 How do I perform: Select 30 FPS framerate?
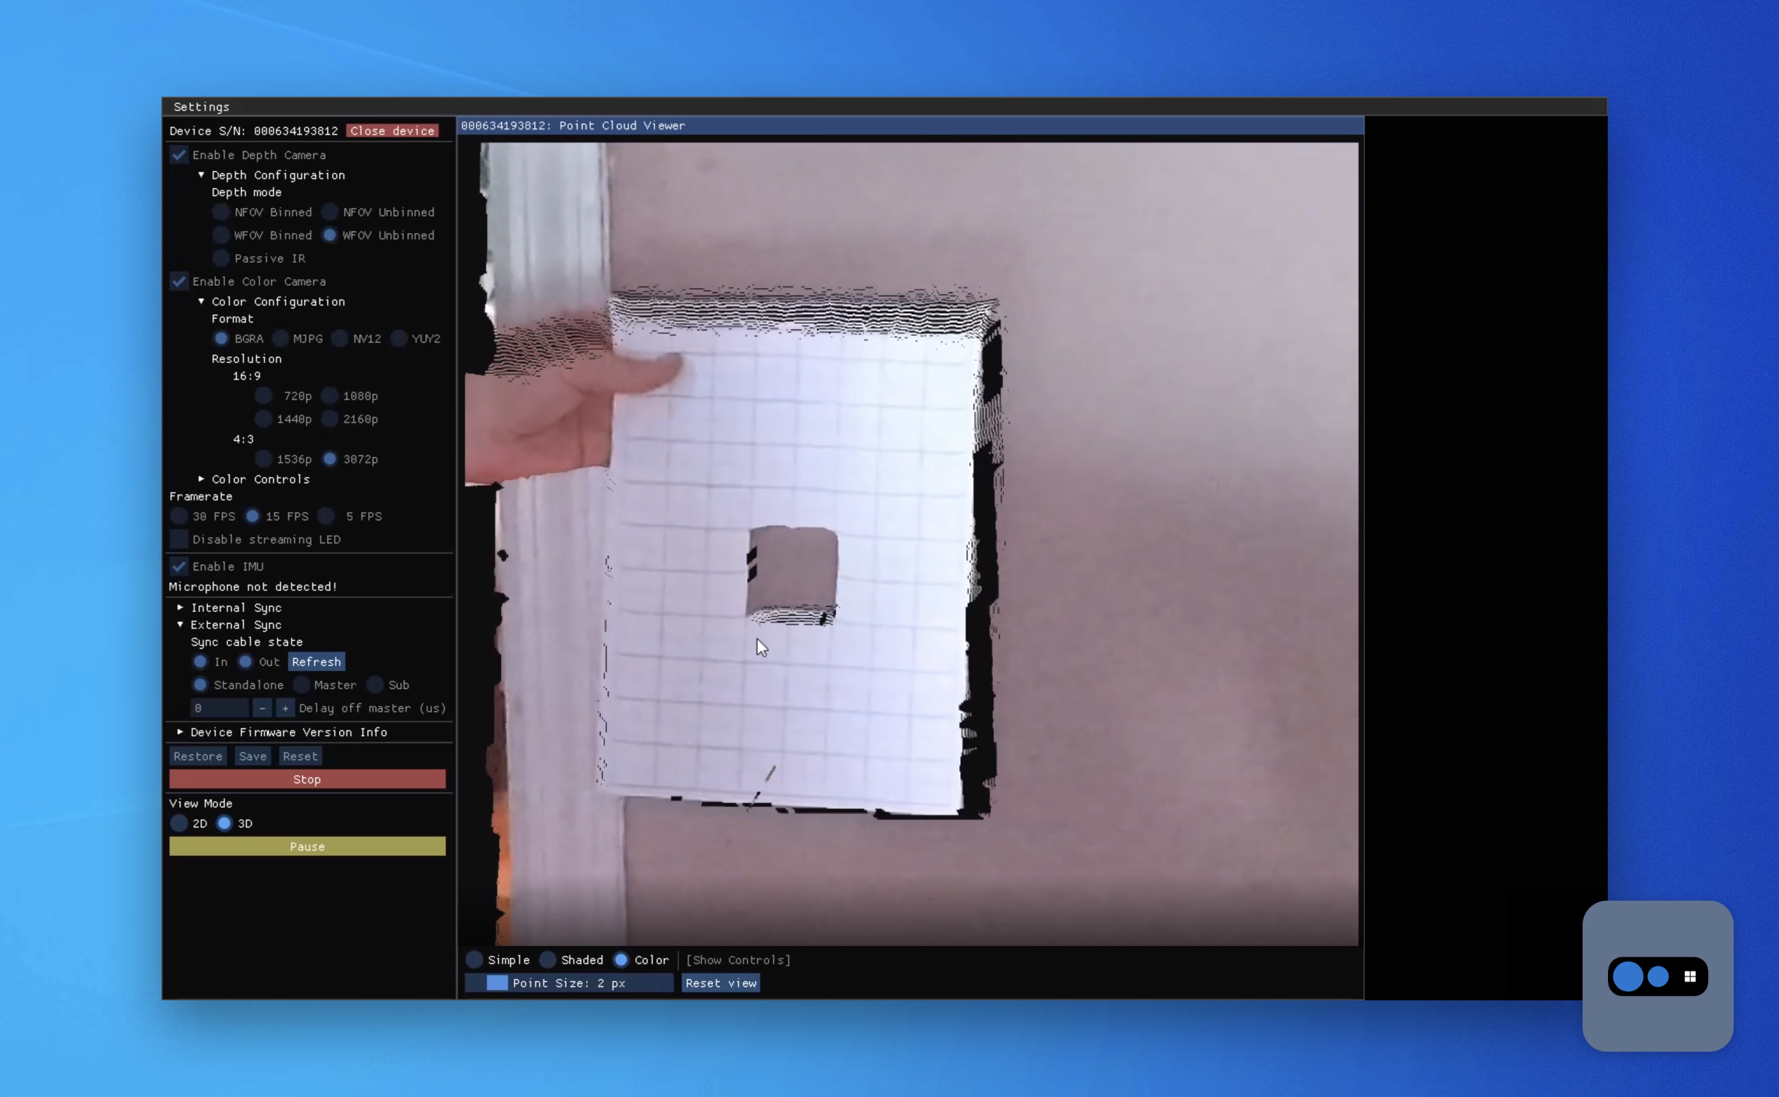(178, 516)
